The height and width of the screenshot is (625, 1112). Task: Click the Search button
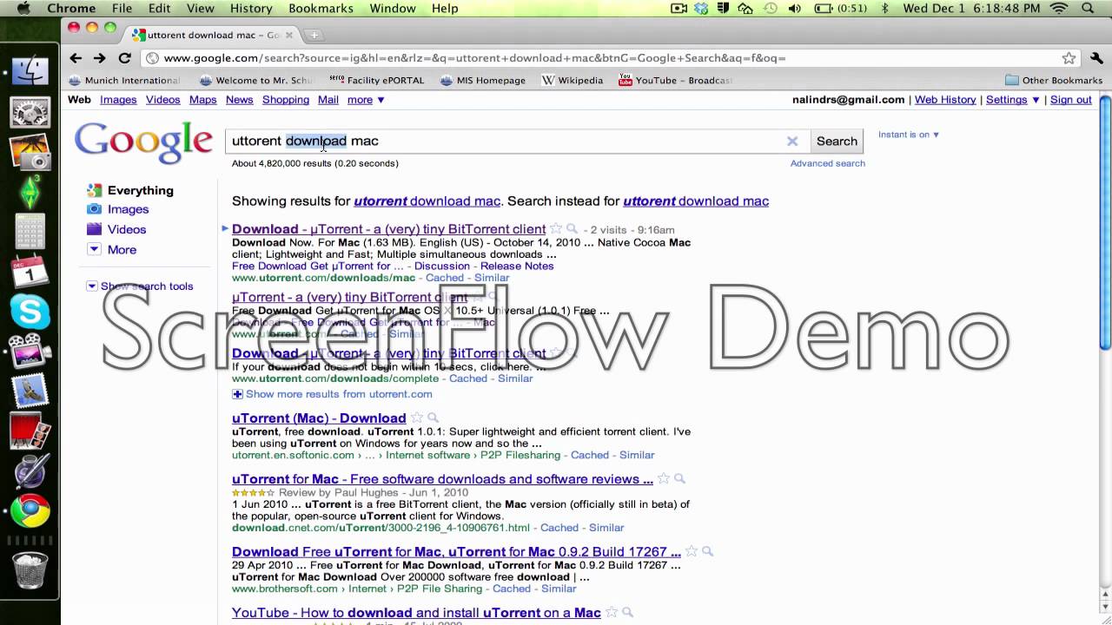click(837, 141)
